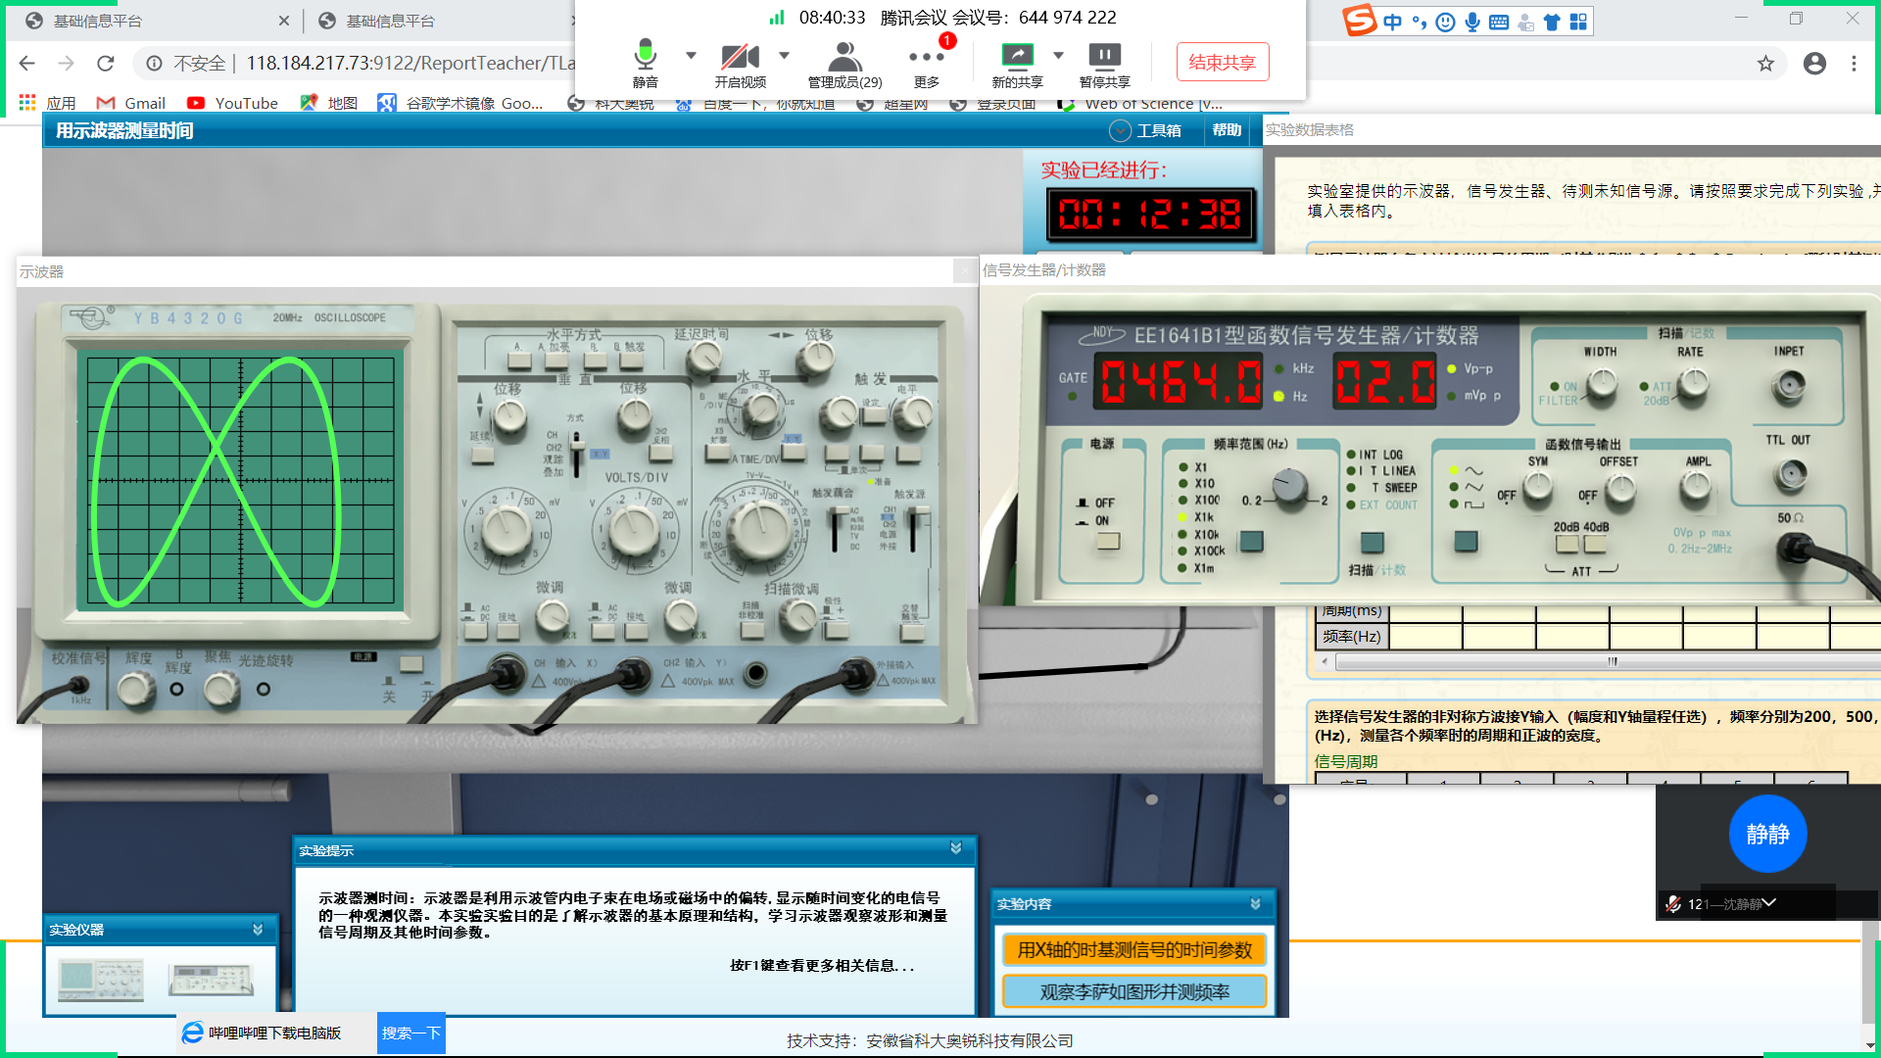Click the browser reload icon
The height and width of the screenshot is (1058, 1881).
(x=106, y=64)
